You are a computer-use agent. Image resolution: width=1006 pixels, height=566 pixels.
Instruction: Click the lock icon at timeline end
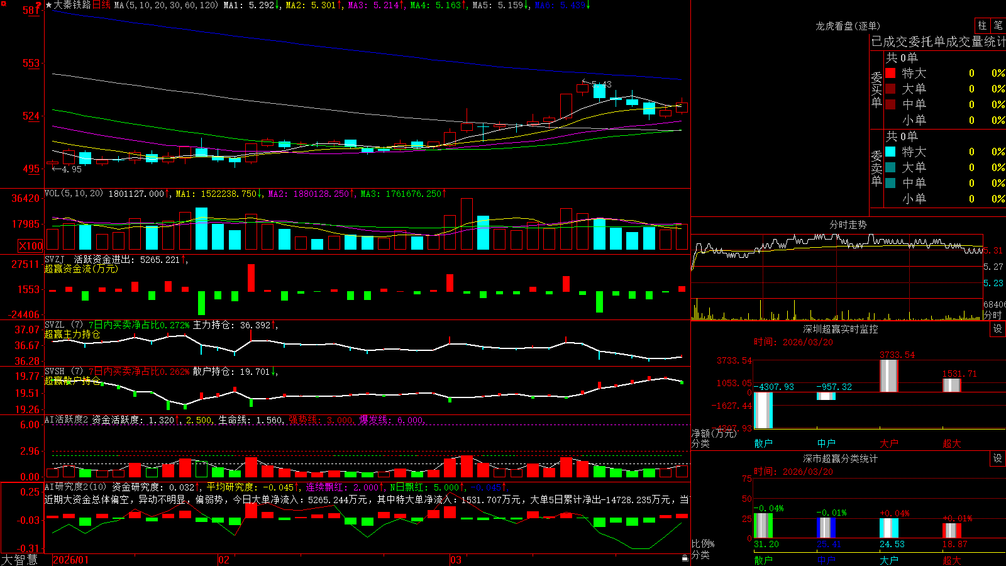point(685,558)
